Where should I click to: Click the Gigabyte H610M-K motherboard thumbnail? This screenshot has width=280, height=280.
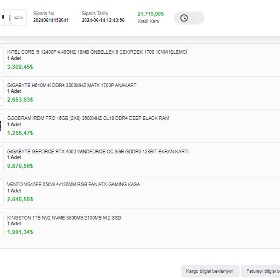click(1, 93)
